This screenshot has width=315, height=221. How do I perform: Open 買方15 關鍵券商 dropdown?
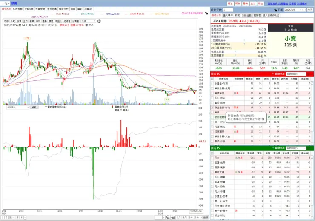click(x=296, y=74)
